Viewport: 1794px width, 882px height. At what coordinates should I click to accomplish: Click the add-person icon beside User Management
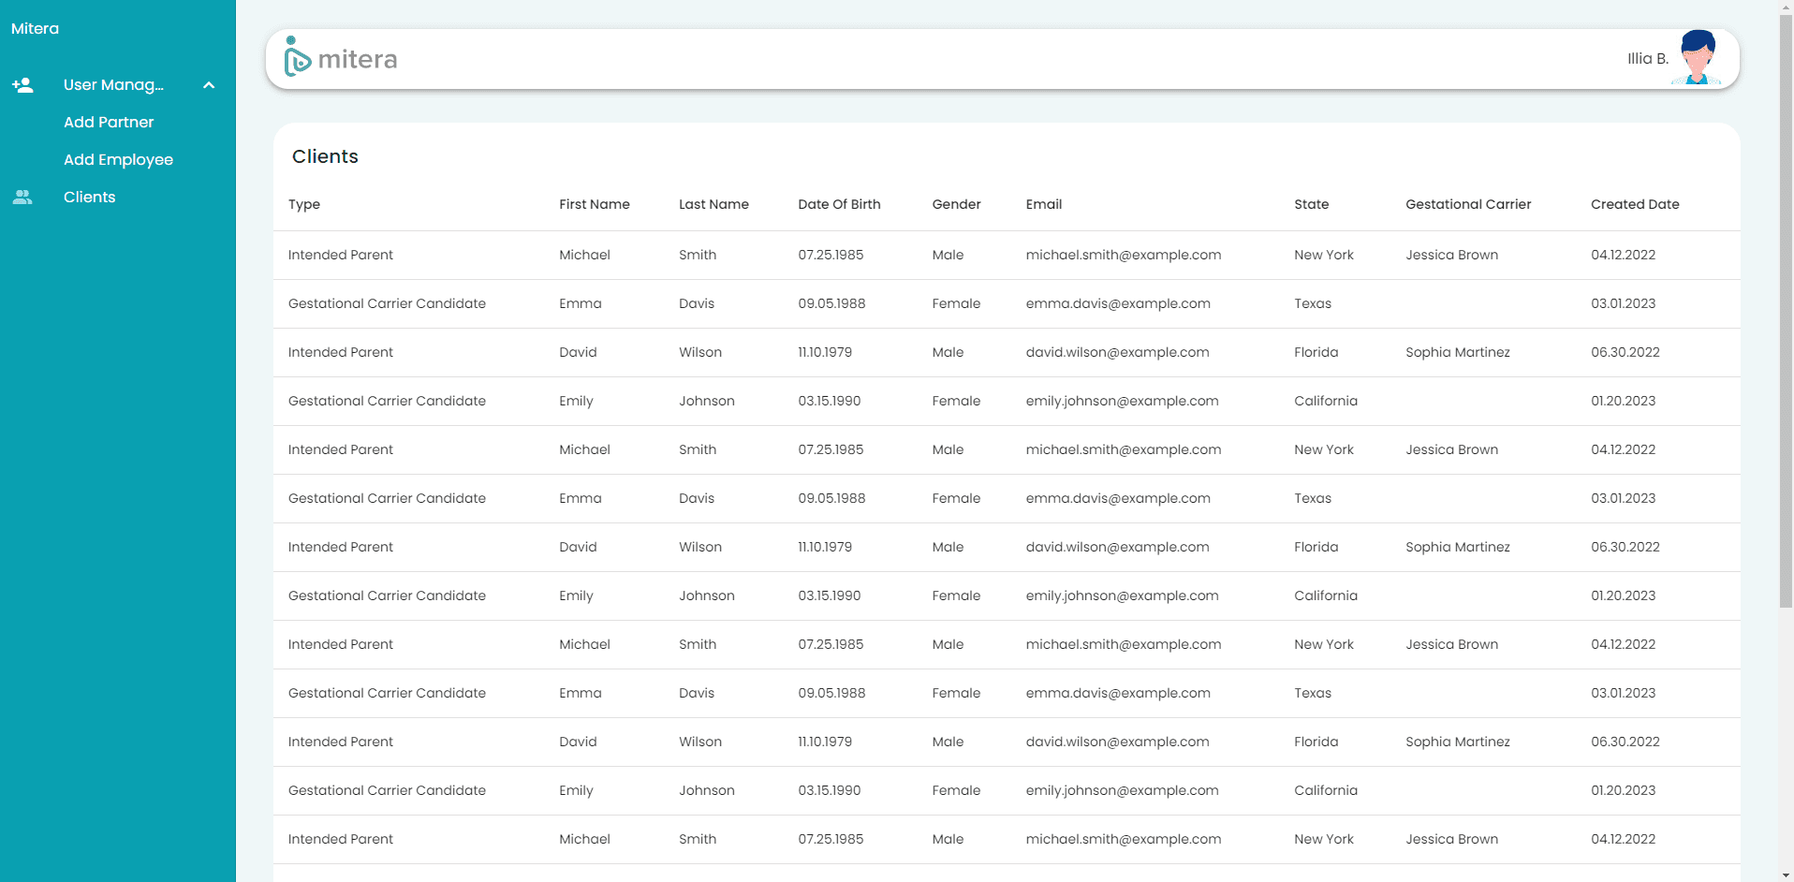pos(22,85)
